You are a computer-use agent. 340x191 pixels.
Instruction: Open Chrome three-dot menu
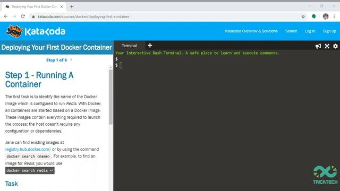(x=334, y=16)
